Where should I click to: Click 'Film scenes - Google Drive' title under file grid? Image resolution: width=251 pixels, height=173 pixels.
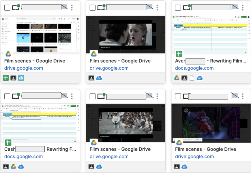tap(35, 61)
